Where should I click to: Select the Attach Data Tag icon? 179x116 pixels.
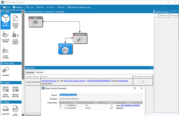5,89
